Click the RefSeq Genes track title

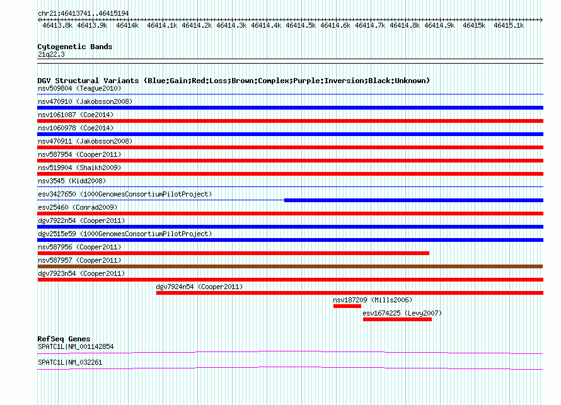(x=64, y=339)
